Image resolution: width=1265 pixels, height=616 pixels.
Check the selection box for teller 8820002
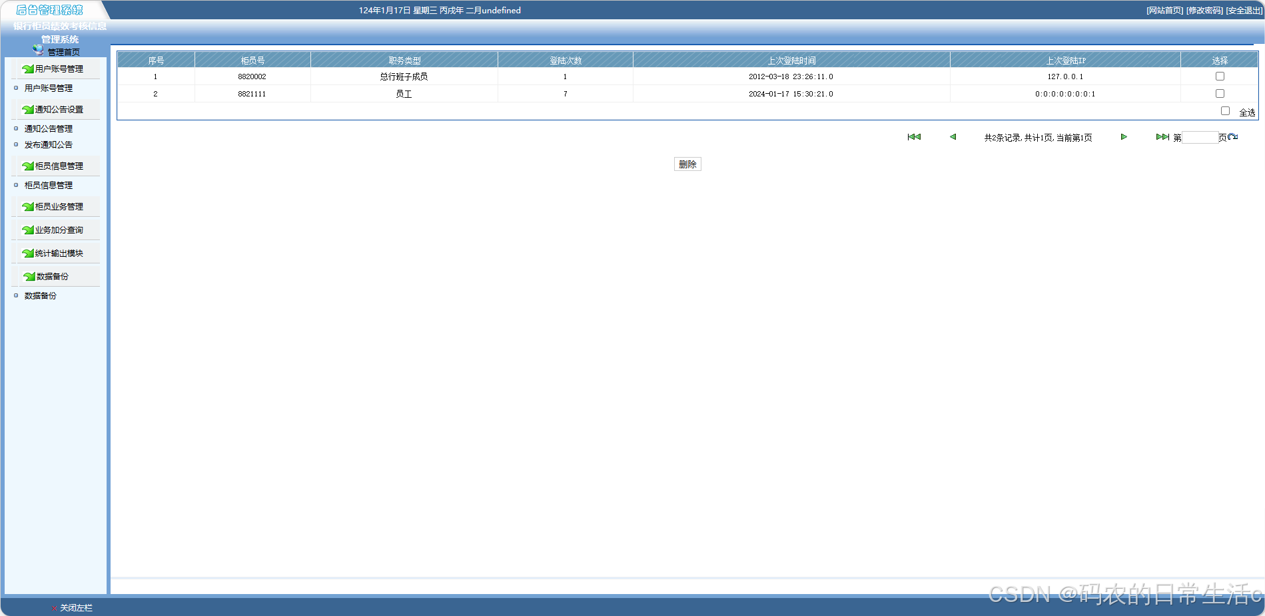1220,76
